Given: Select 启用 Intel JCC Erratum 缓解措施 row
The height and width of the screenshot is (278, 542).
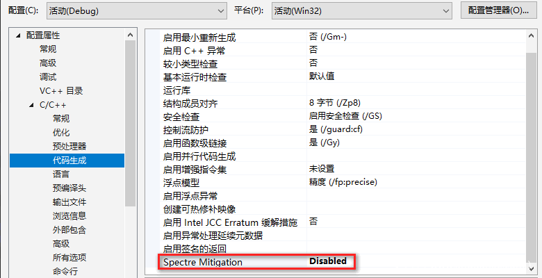Looking at the screenshot, I should point(342,222).
